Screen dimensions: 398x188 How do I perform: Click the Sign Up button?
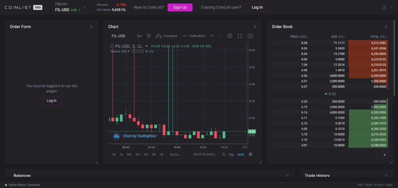[x=180, y=7]
